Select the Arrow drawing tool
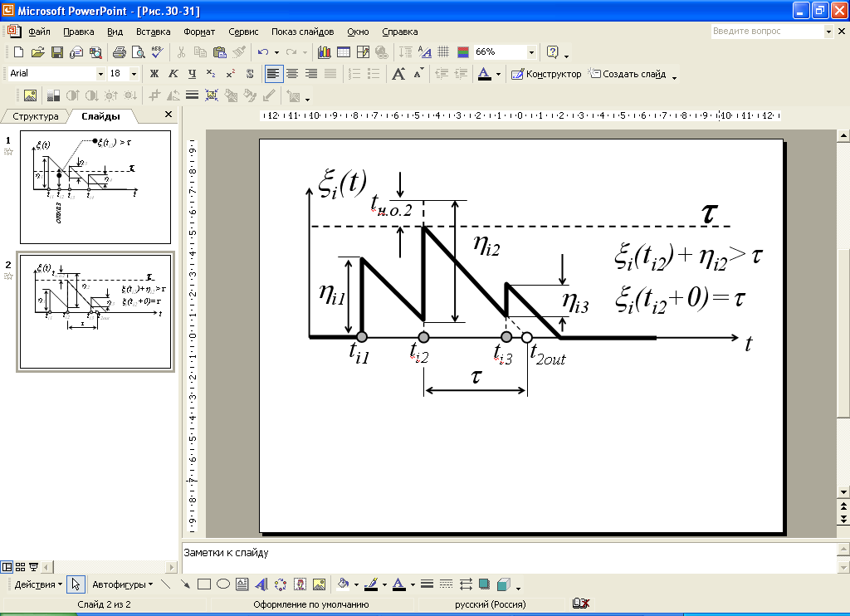This screenshot has width=850, height=616. [x=185, y=584]
